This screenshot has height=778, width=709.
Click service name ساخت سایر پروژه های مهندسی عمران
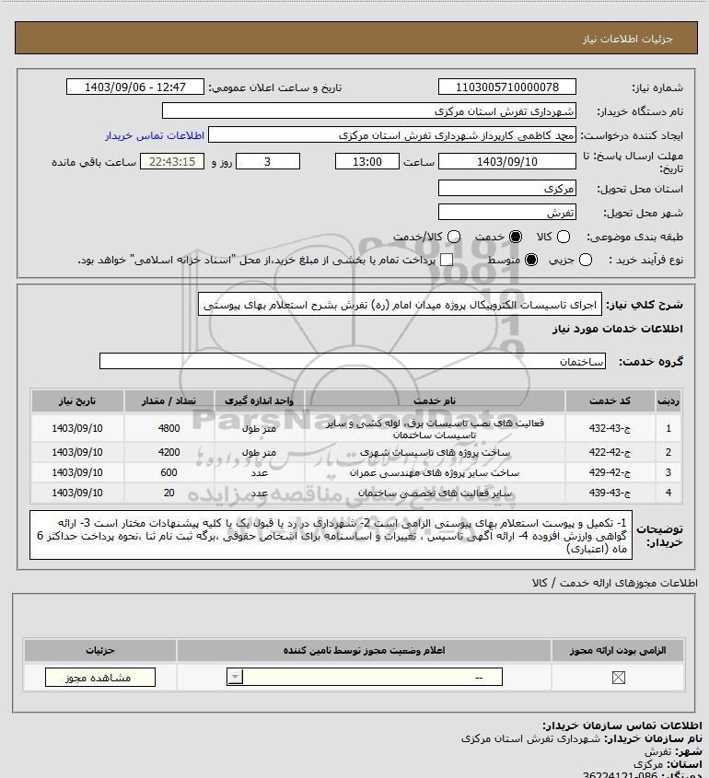[x=435, y=473]
